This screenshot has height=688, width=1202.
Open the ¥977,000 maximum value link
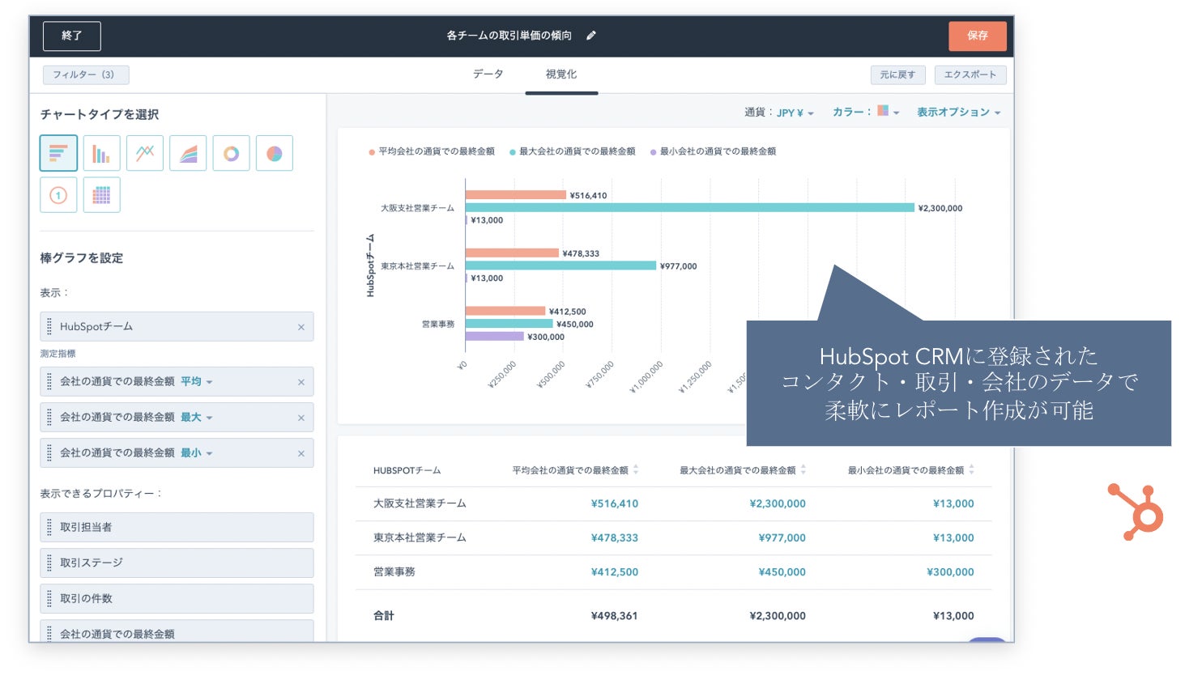tap(782, 537)
